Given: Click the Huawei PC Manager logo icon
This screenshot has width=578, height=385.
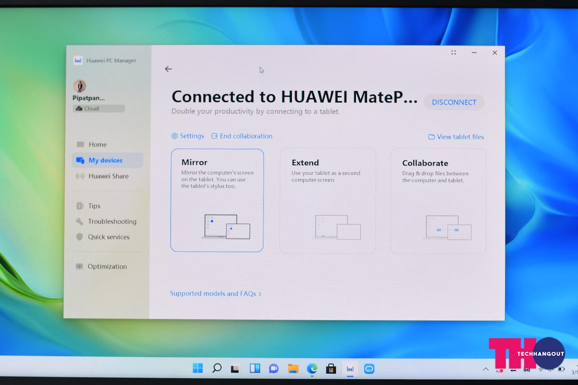Looking at the screenshot, I should tap(78, 61).
